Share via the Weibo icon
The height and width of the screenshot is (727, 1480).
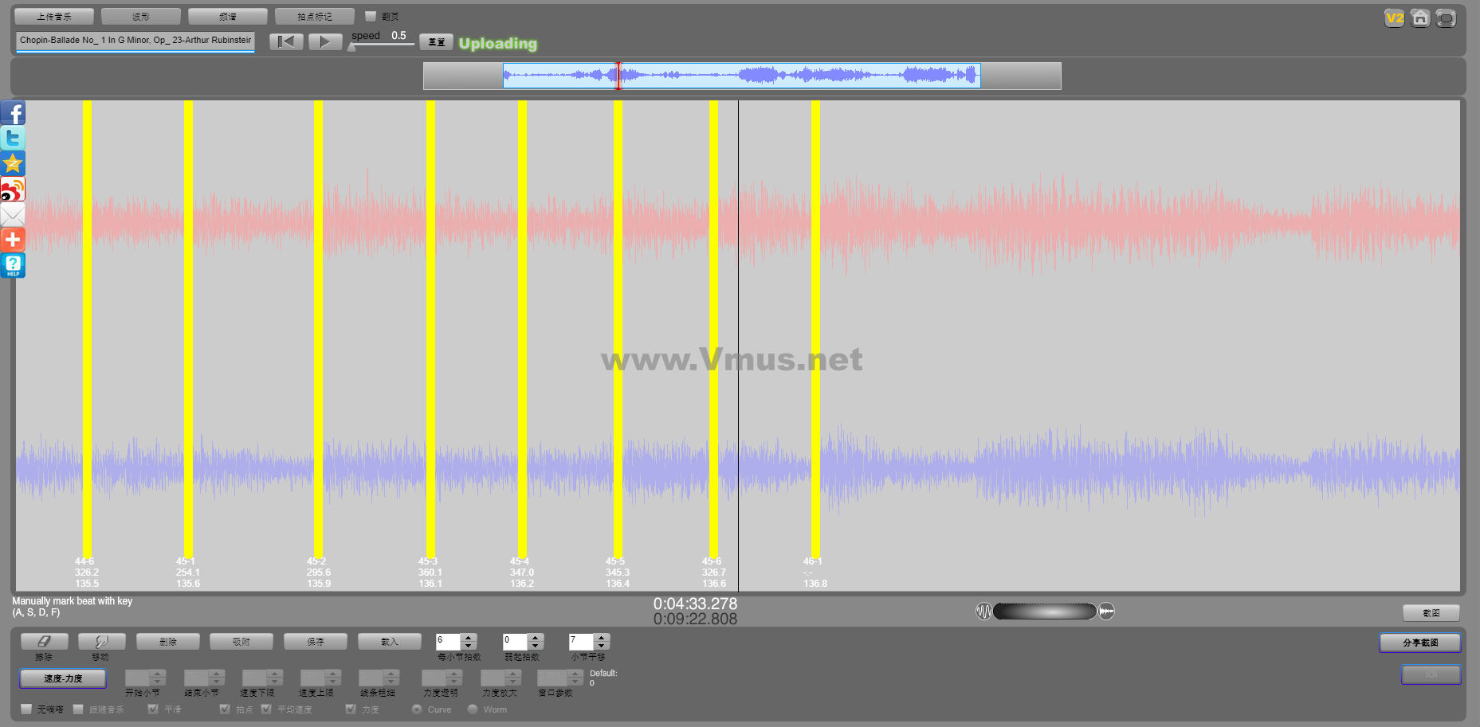tap(13, 190)
